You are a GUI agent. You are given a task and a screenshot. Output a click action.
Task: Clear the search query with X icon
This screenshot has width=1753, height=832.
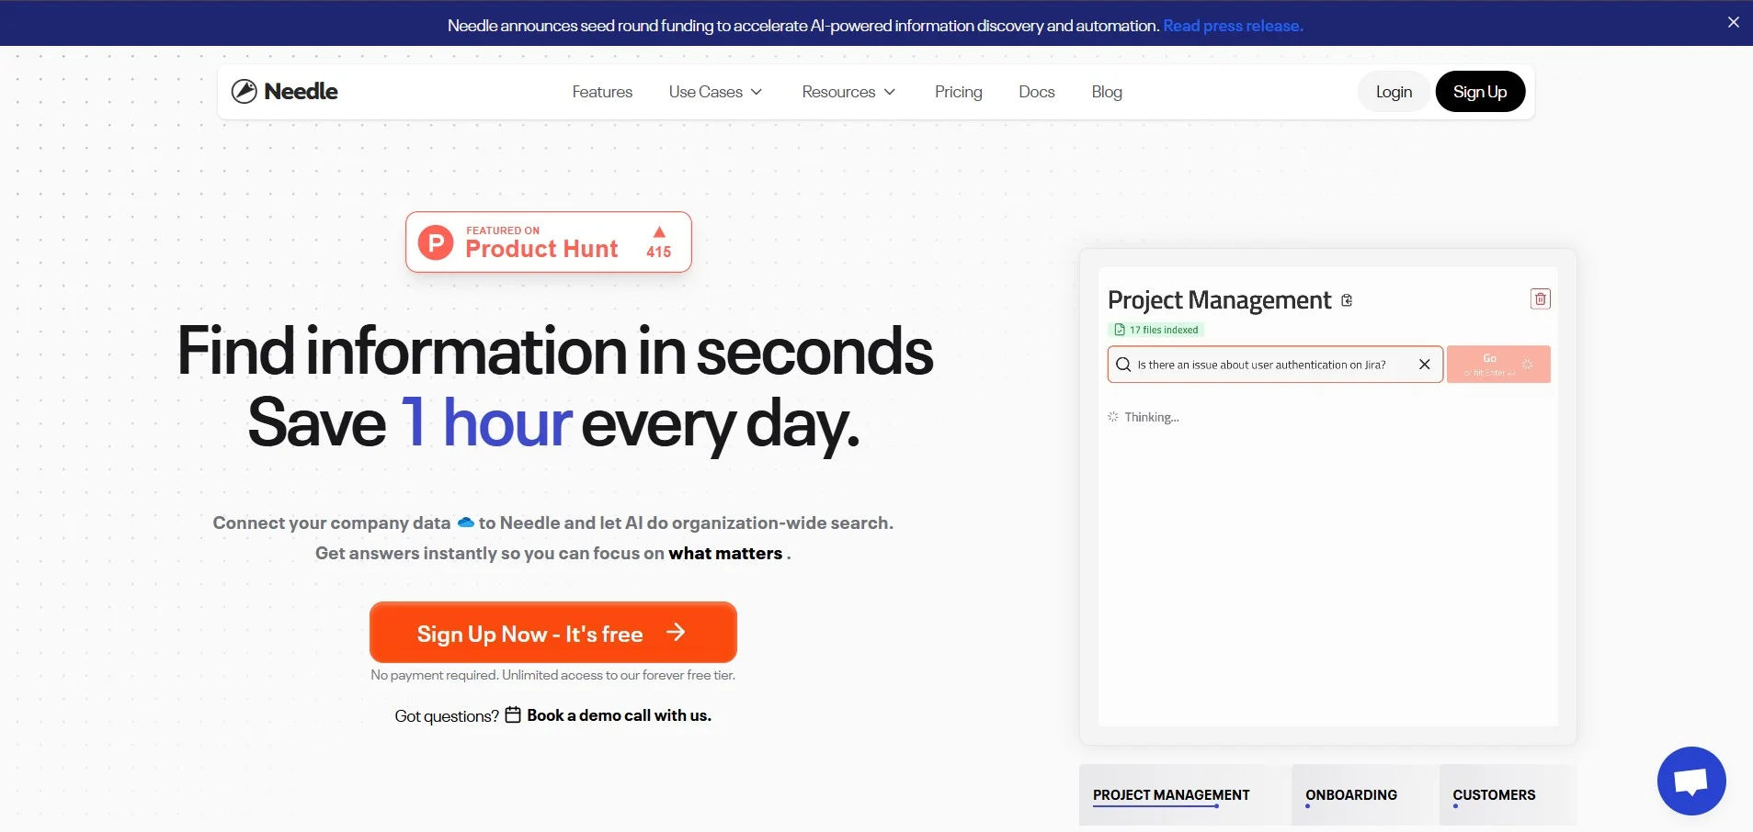[x=1424, y=365]
